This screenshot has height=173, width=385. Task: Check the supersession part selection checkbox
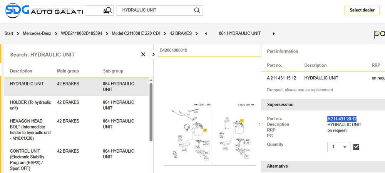356,147
